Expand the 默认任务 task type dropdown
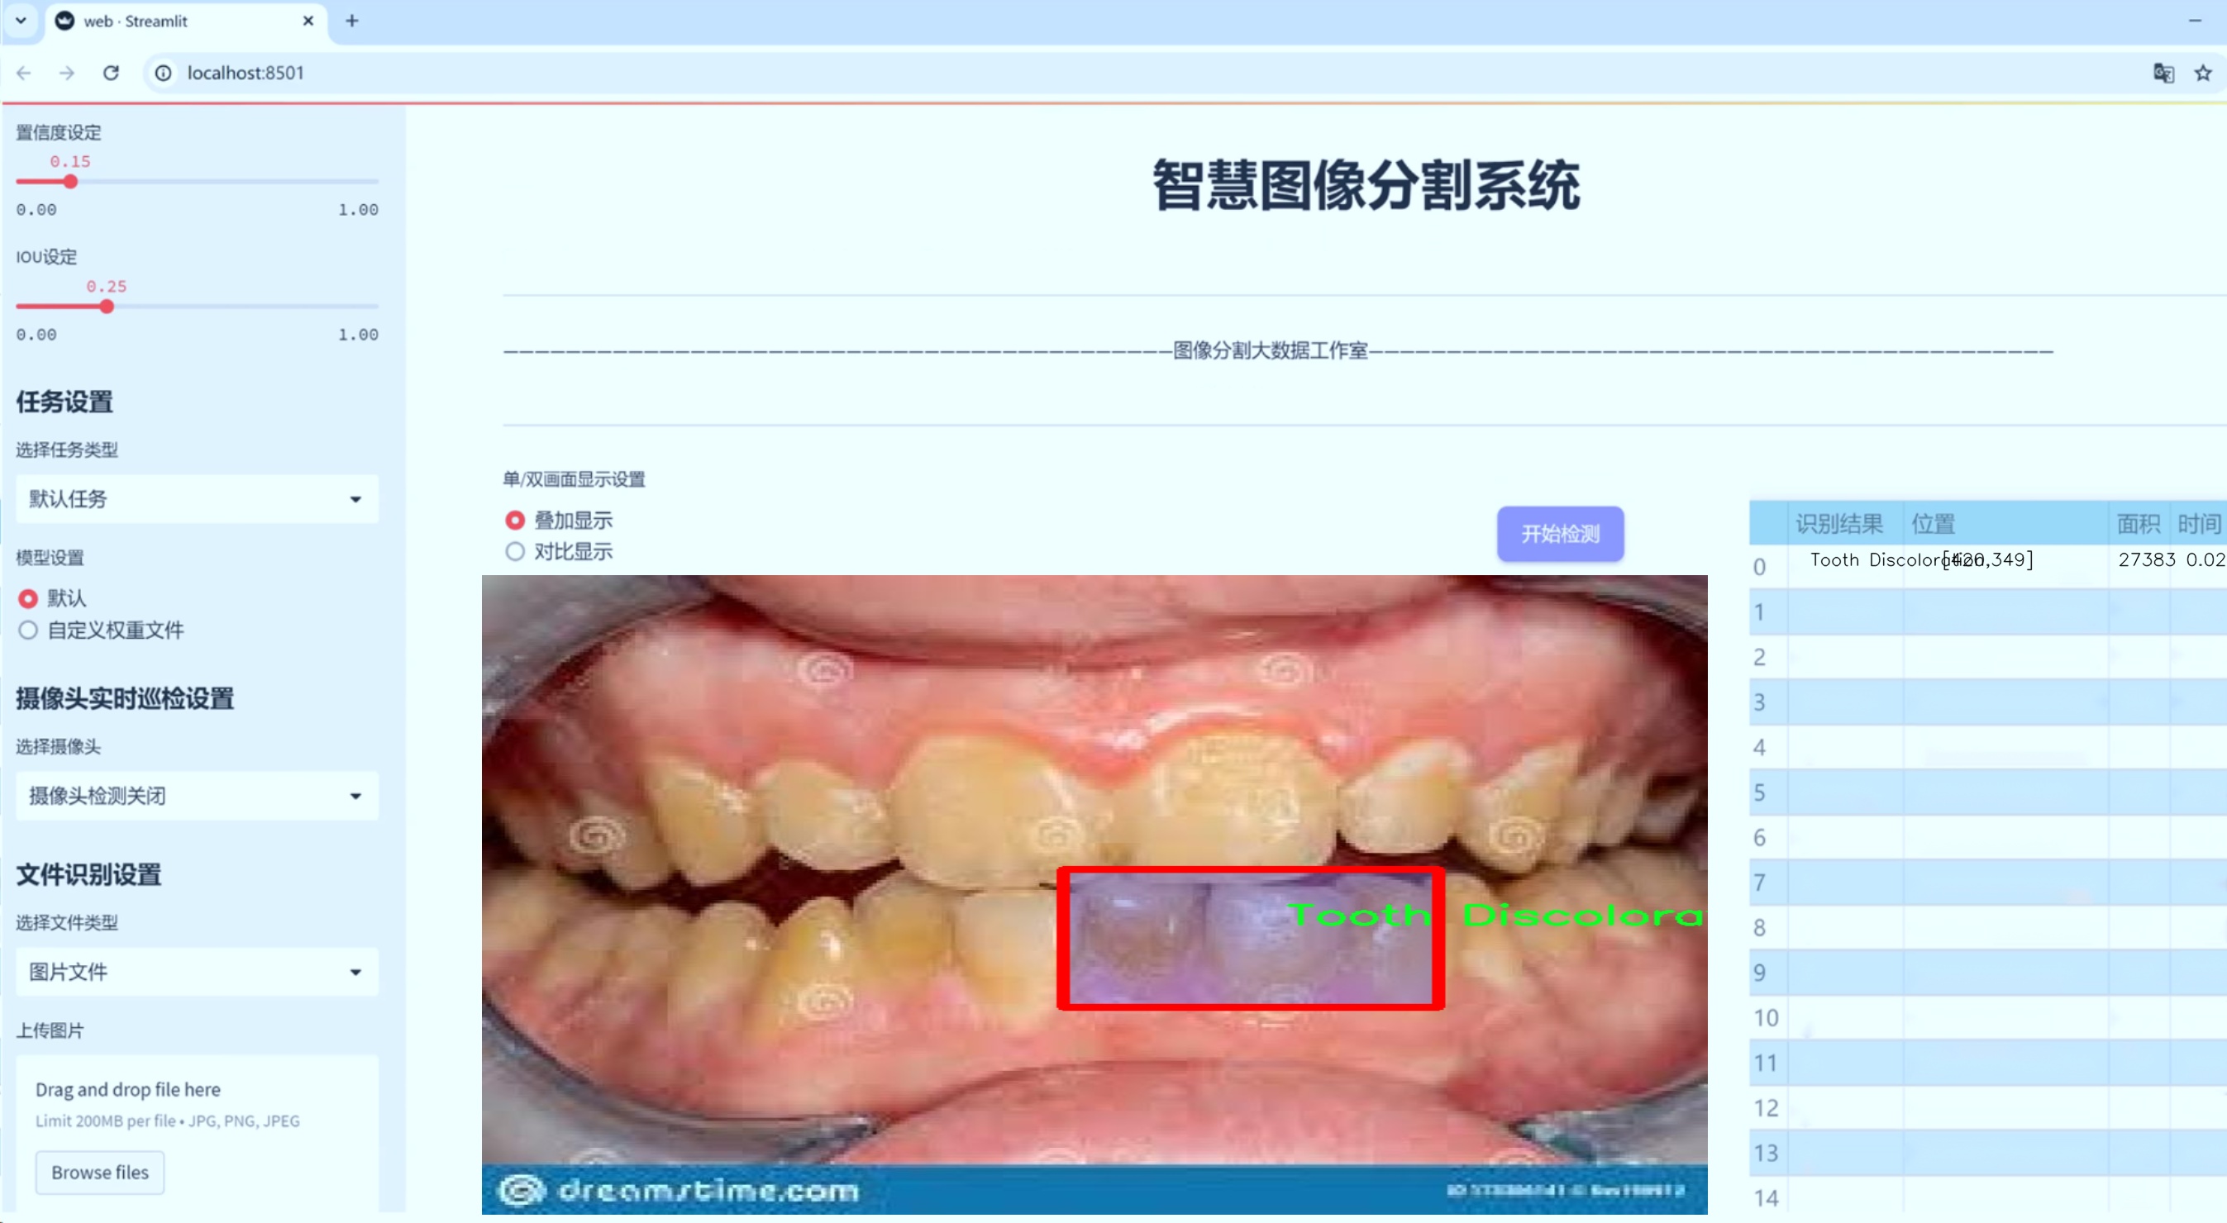 coord(197,499)
